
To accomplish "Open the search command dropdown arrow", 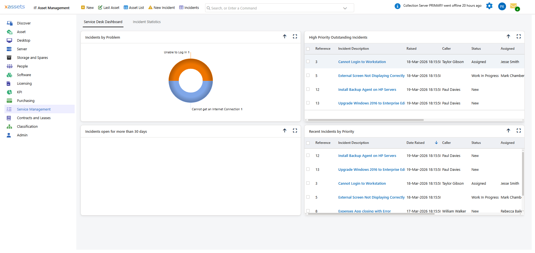I will point(345,8).
